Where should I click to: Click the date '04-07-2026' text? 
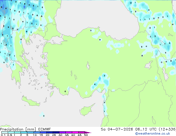(x=120, y=129)
